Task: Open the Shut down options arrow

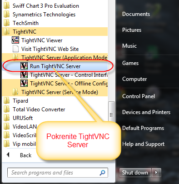Action: [156, 172]
